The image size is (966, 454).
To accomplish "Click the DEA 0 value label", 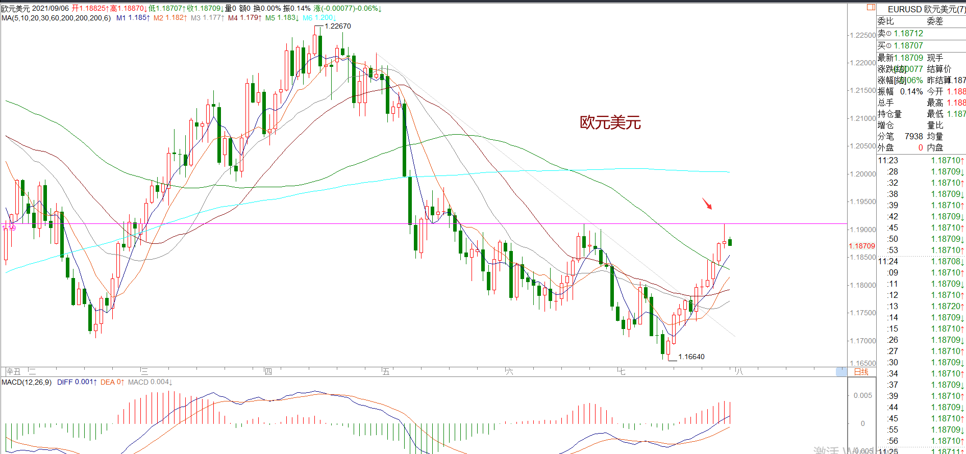I will point(112,382).
